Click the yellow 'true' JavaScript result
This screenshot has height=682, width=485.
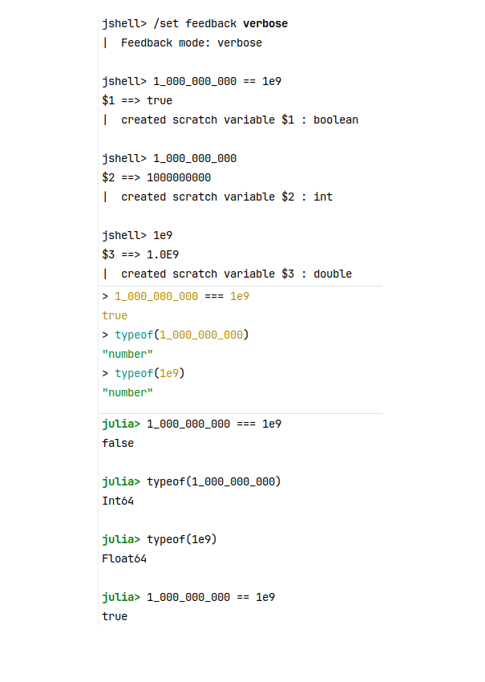tap(115, 315)
